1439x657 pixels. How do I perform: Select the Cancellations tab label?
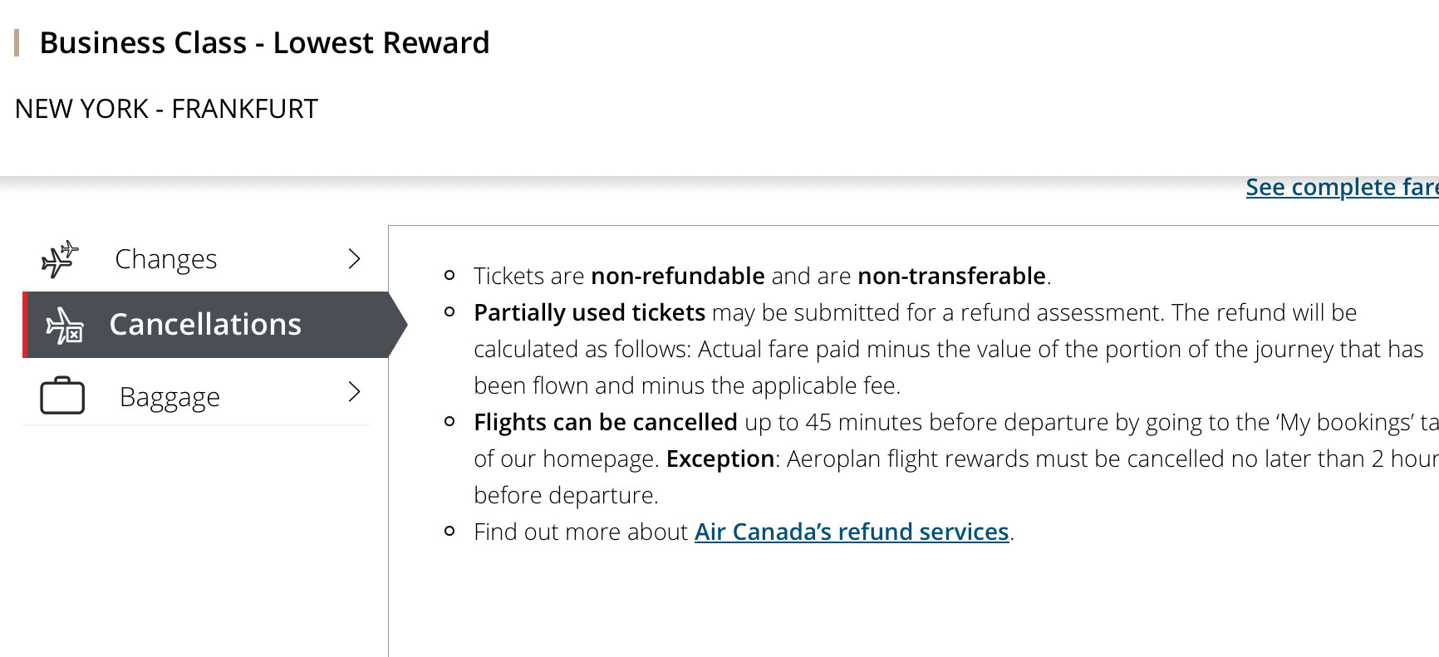click(x=205, y=325)
